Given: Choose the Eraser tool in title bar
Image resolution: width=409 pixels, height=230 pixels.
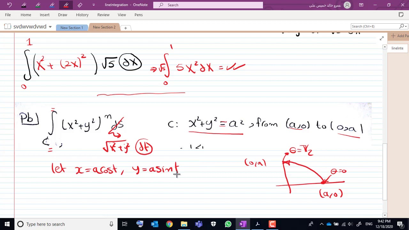Looking at the screenshot, I should (x=80, y=5).
